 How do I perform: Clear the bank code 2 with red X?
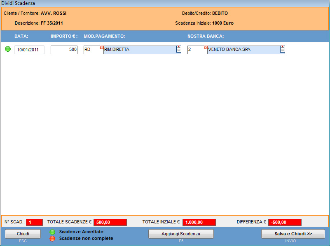pos(206,48)
